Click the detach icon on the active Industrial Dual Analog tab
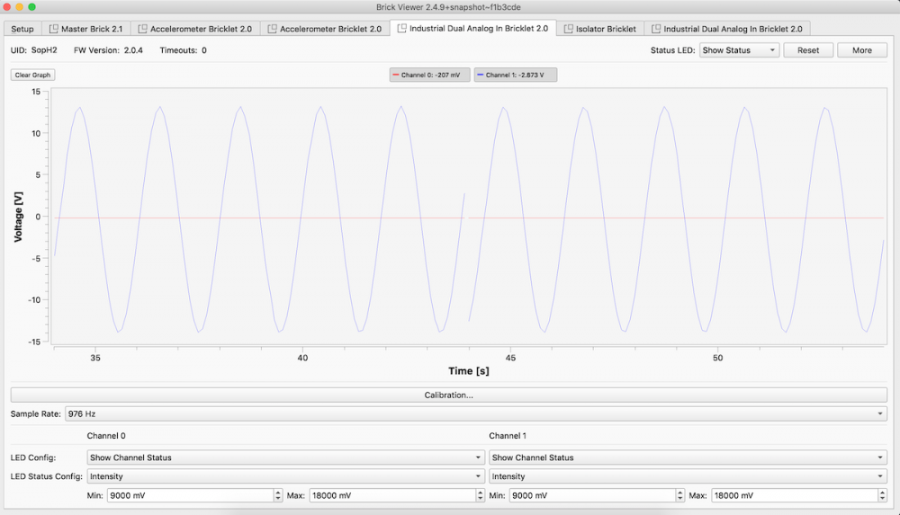The image size is (900, 515). (401, 29)
